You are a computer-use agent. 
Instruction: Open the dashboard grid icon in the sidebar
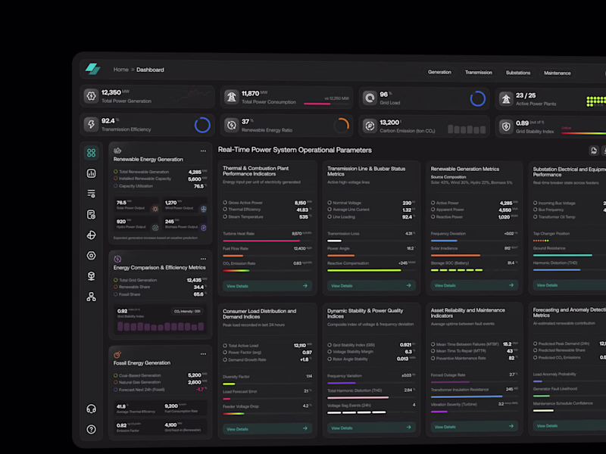click(x=91, y=153)
